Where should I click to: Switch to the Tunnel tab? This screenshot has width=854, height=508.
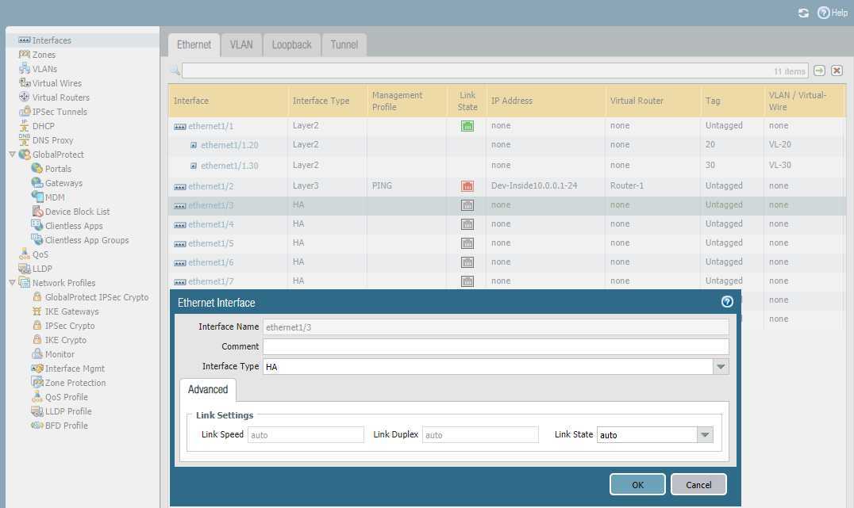[344, 45]
